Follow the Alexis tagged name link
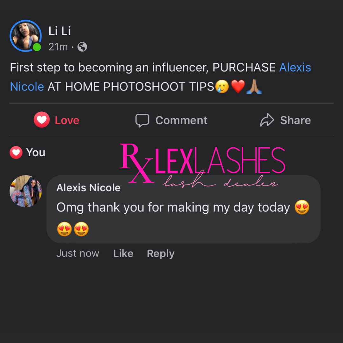 295,67
